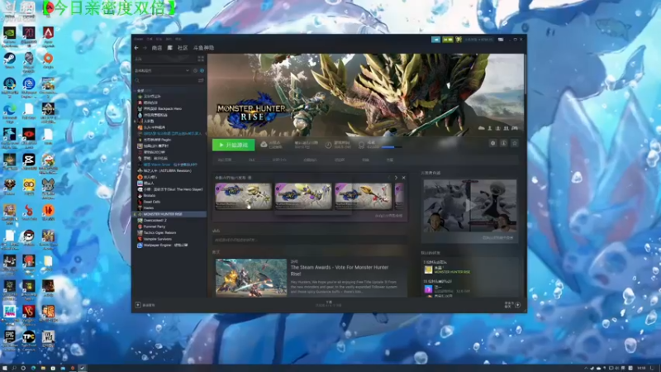
Task: Go back with the Steam back arrow
Action: [x=136, y=48]
